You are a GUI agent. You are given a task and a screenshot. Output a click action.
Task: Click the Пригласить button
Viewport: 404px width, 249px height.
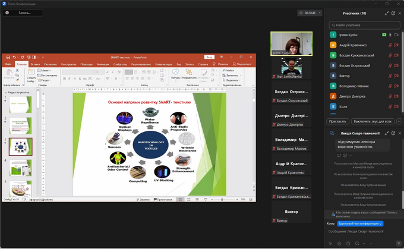pyautogui.click(x=338, y=121)
